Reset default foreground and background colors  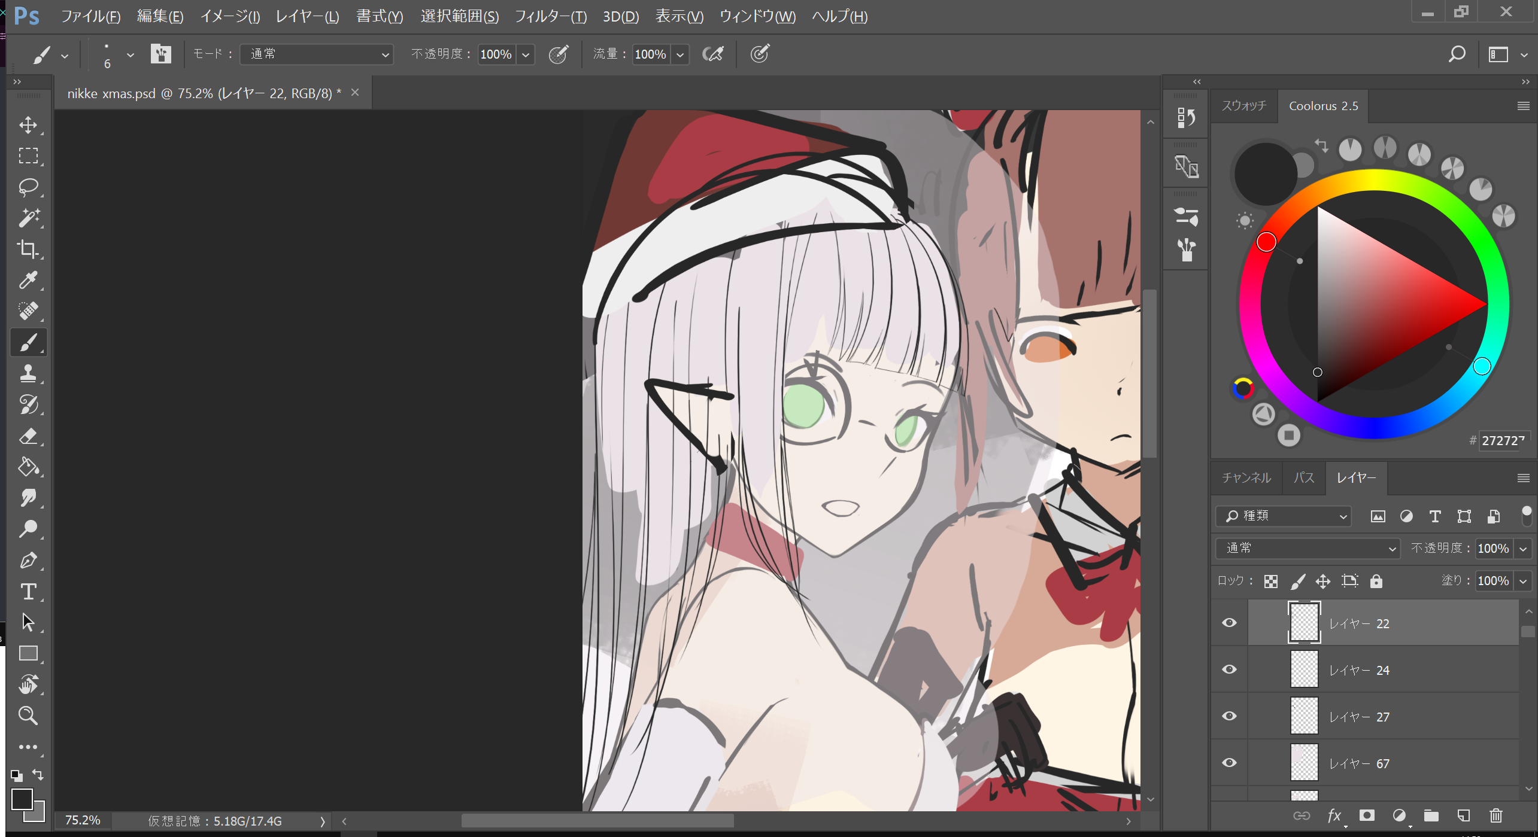coord(17,775)
